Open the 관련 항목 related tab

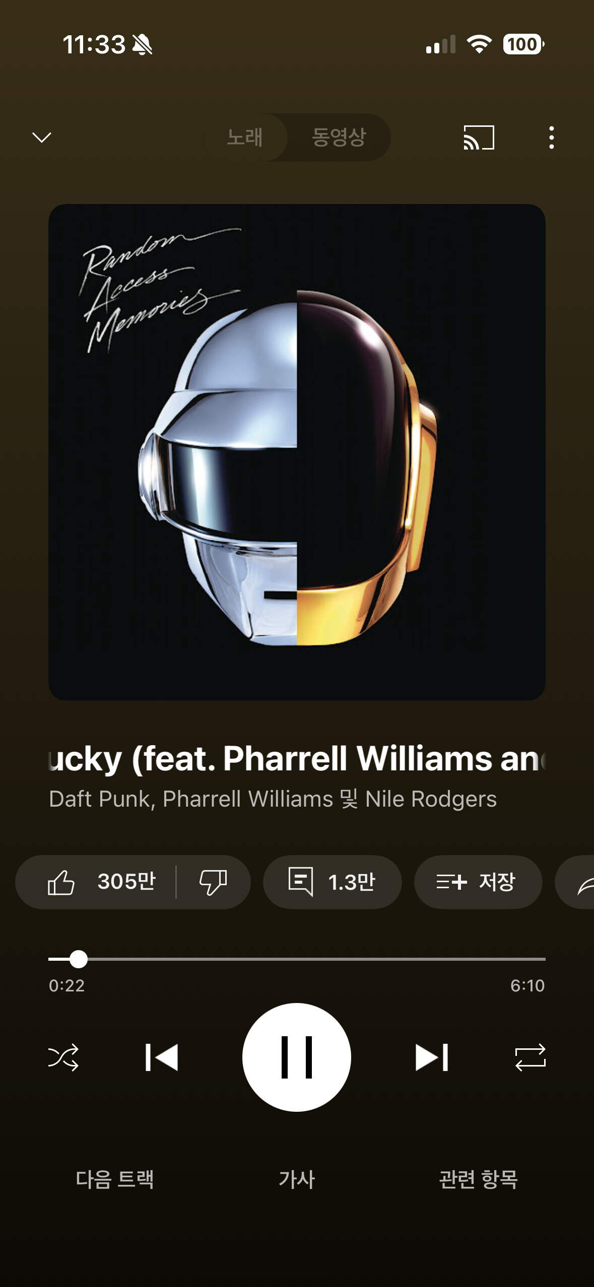(x=478, y=1179)
